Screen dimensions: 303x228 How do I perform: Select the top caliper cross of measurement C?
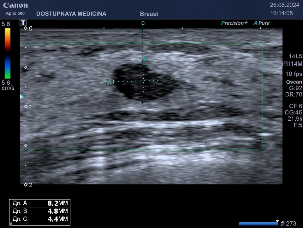[x=142, y=29]
